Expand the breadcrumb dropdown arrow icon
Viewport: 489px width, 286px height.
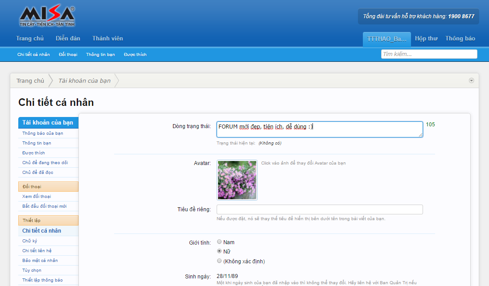(x=471, y=81)
